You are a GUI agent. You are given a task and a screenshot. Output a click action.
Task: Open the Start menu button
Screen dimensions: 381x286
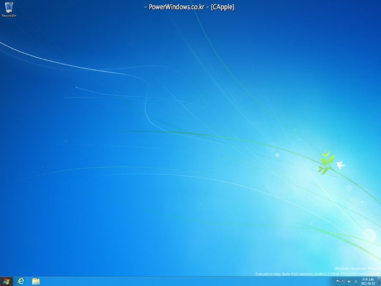[6, 281]
